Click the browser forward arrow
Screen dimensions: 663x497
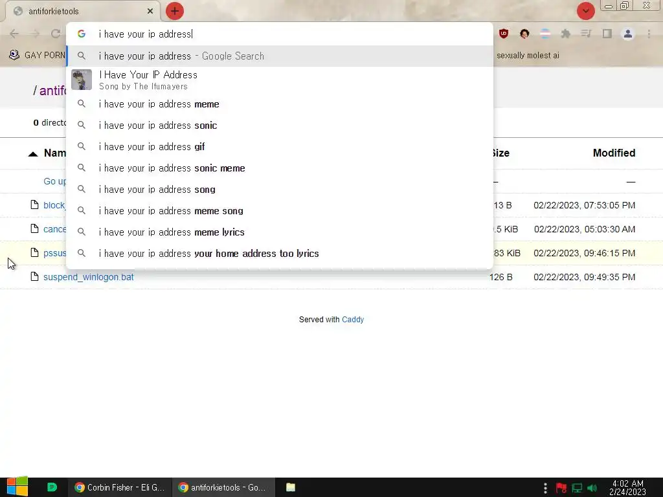pyautogui.click(x=35, y=34)
